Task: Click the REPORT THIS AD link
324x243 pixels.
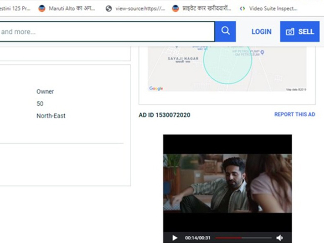Action: [295, 114]
